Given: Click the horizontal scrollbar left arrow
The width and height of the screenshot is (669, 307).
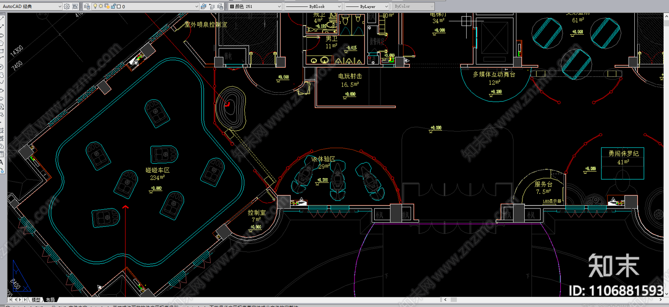Looking at the screenshot, I should [x=445, y=299].
